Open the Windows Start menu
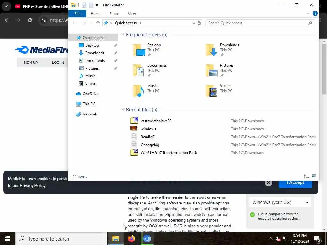327x245 pixels. 8,239
